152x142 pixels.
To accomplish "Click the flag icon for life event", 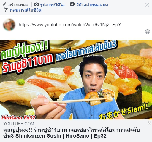I will [6, 10].
